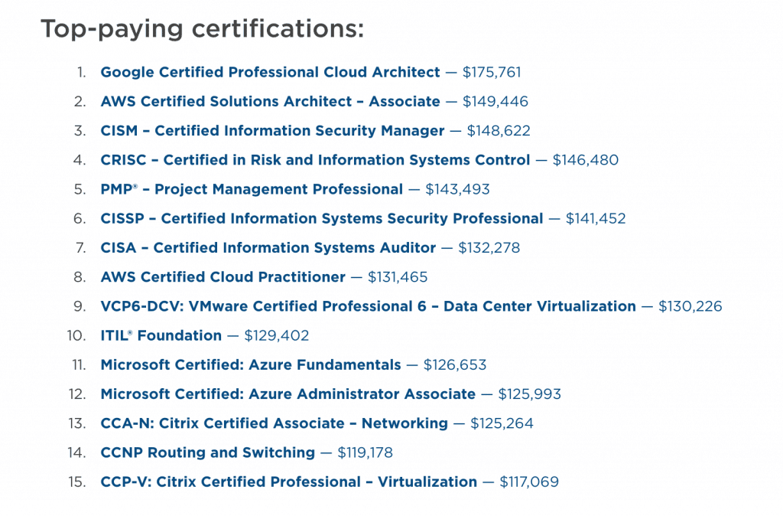Click the $129,402 salary beside ITIL Foundation
The width and height of the screenshot is (783, 516).
[277, 335]
